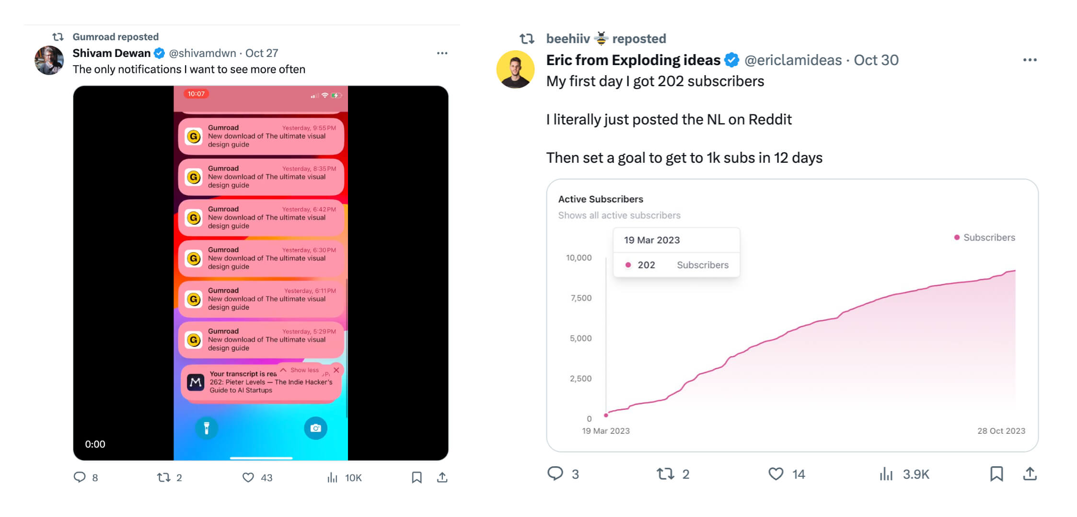The height and width of the screenshot is (517, 1077).
Task: Toggle the Subscribers legend item in chart
Action: click(x=984, y=237)
